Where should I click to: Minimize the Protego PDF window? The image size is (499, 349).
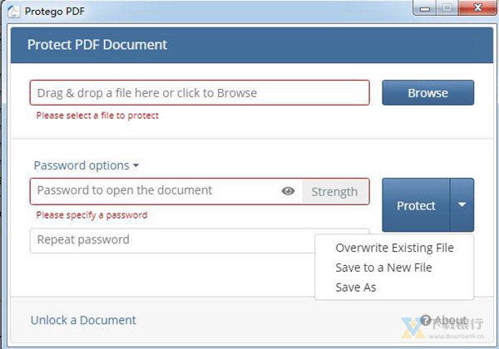(426, 8)
